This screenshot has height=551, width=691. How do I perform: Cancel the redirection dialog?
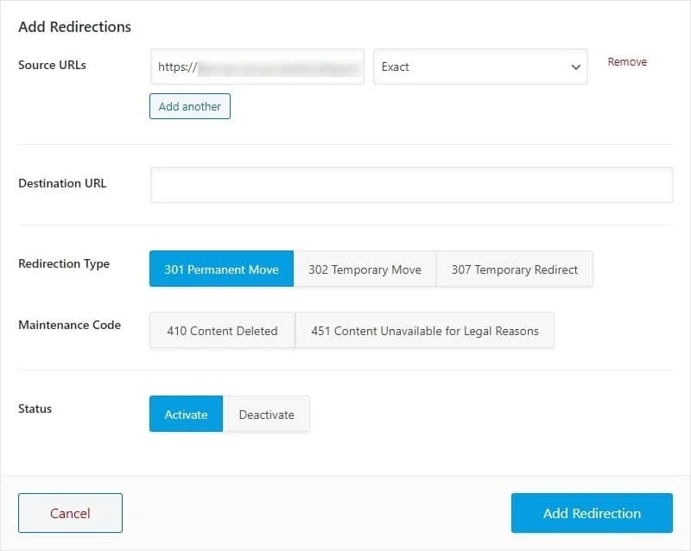70,513
